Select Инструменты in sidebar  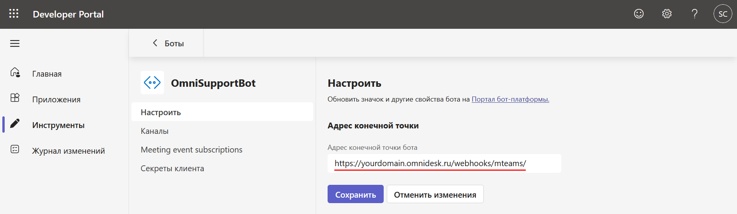point(58,125)
